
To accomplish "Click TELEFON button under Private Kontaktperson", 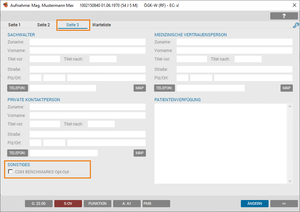I will 17,153.
